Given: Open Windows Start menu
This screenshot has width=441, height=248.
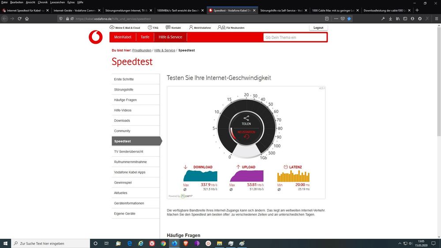Looking at the screenshot, I should (x=5, y=243).
